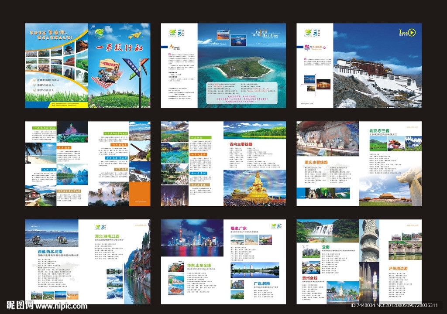447x314 pixels.
Task: Click the family on the flying picnic blanket
Action: click(107, 76)
